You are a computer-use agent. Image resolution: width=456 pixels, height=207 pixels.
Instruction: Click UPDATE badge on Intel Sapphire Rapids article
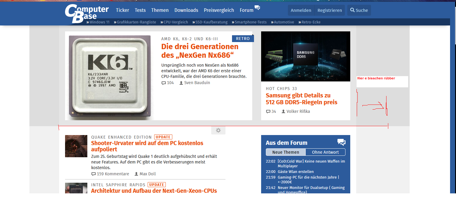pyautogui.click(x=157, y=185)
